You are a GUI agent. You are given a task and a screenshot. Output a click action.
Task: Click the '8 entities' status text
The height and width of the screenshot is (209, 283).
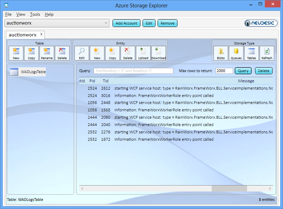(267, 200)
